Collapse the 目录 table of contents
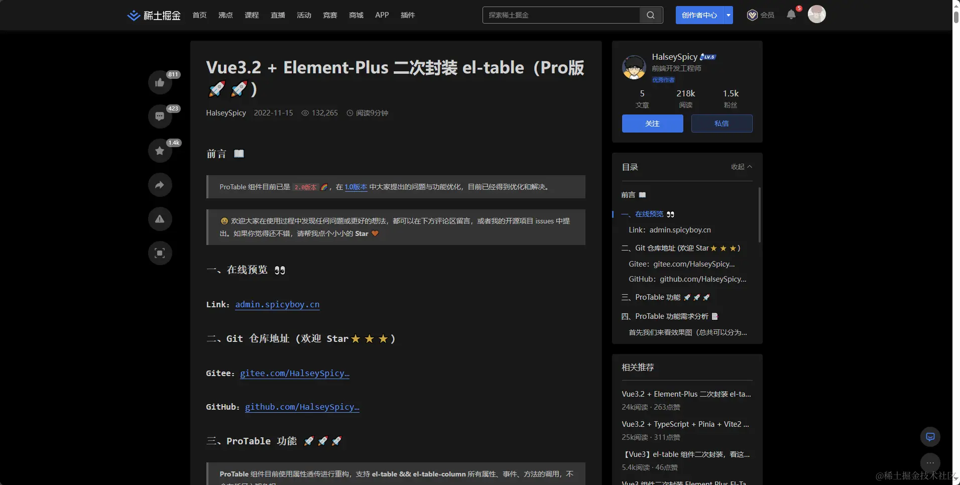This screenshot has width=960, height=485. [741, 167]
